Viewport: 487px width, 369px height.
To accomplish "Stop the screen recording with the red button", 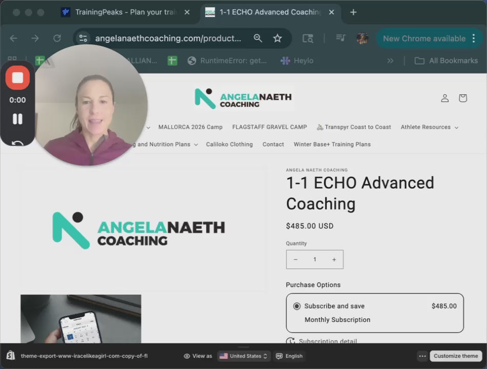I will click(x=17, y=78).
